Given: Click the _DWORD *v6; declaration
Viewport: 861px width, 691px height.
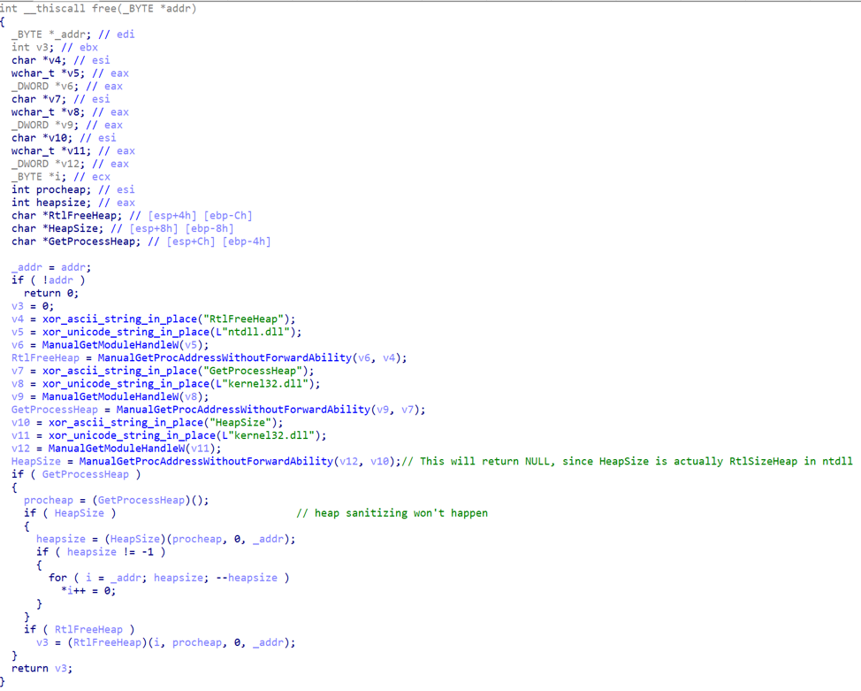Looking at the screenshot, I should (x=45, y=87).
